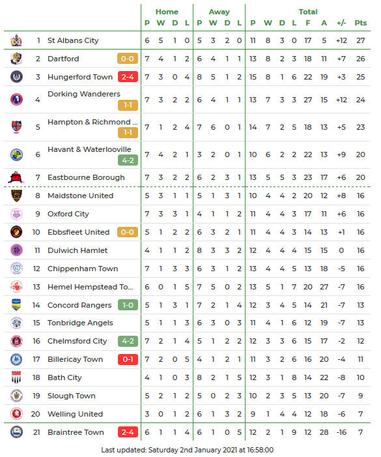Open Concord Rangers 1-0 score badge
The image size is (381, 457).
tap(128, 305)
